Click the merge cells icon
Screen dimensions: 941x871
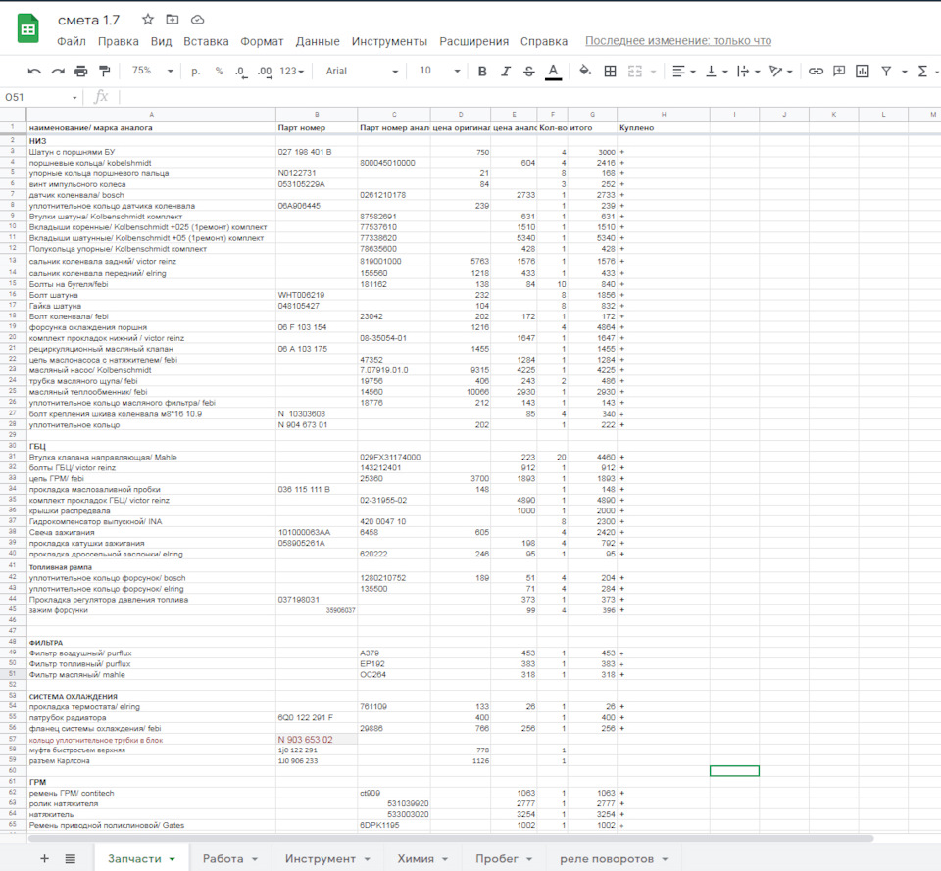[635, 71]
